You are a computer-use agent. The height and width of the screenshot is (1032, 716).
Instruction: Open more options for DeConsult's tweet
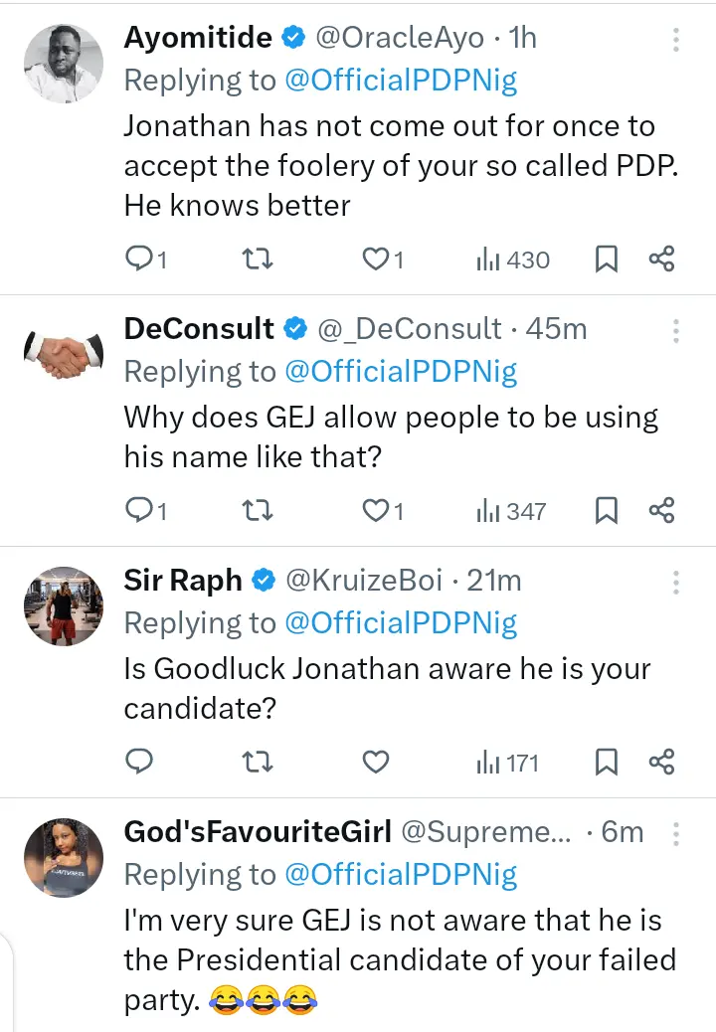click(676, 331)
